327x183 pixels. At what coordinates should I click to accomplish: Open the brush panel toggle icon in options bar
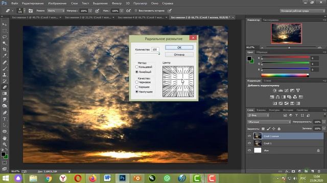pos(31,11)
